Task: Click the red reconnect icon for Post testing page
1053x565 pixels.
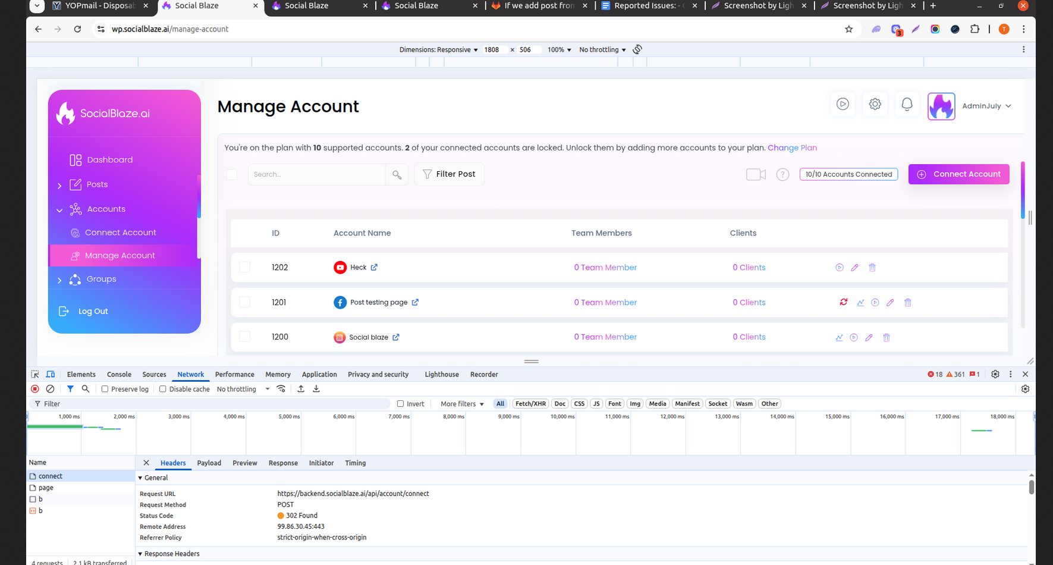Action: [x=843, y=302]
